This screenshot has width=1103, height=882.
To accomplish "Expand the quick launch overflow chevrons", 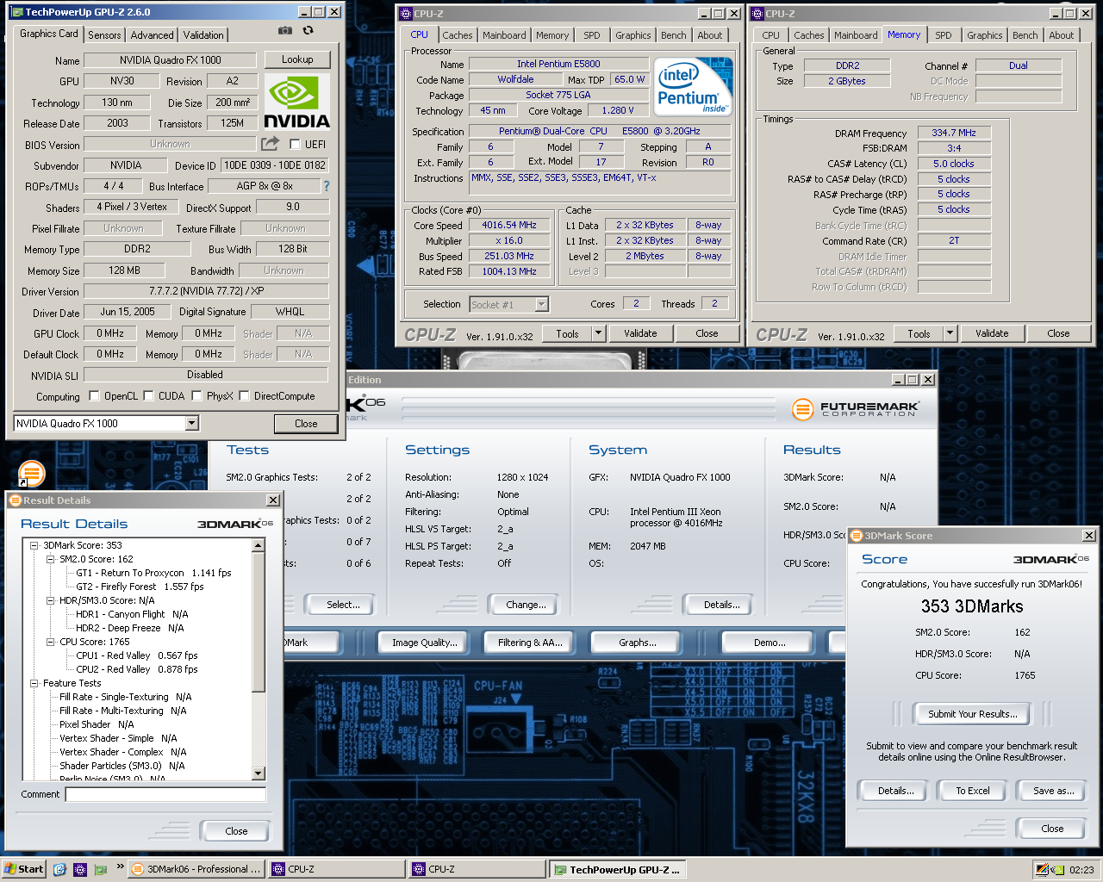I will [120, 866].
